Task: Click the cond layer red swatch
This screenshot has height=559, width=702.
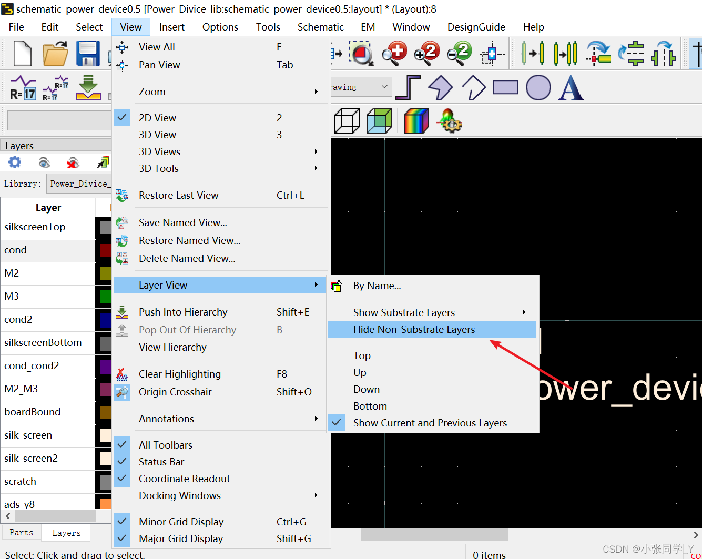Action: click(x=106, y=250)
